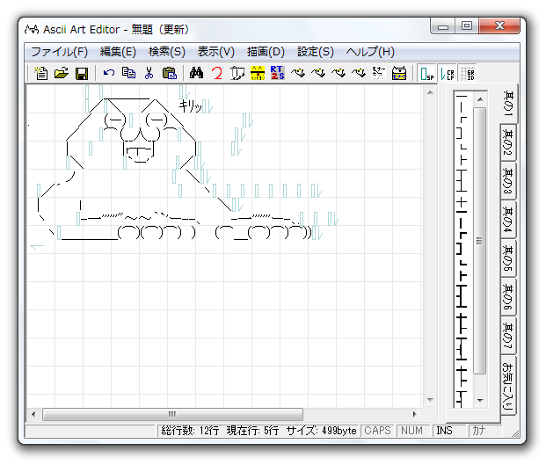Viewport: 546px width, 465px height.
Task: Click the カナ status indicator
Action: coord(479,431)
